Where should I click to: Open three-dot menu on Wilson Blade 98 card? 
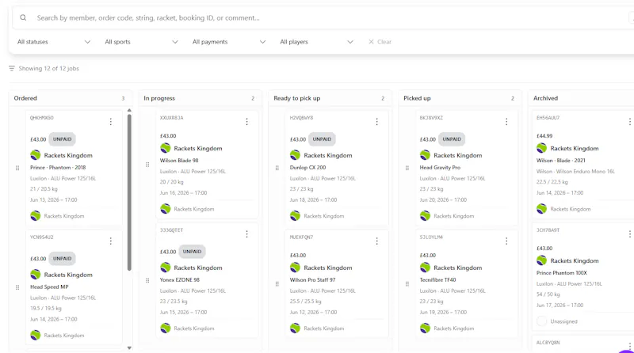(246, 122)
